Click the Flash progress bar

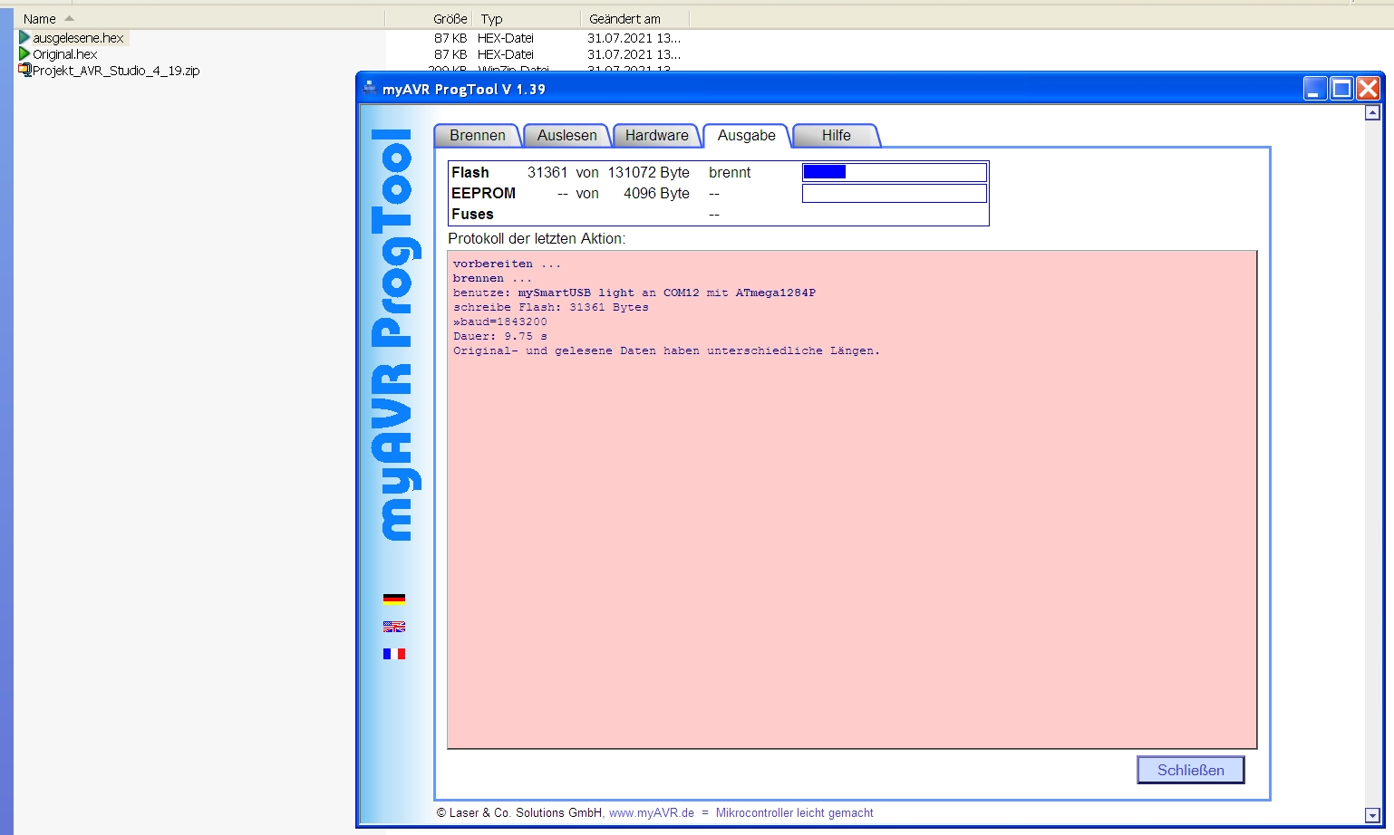(x=895, y=172)
